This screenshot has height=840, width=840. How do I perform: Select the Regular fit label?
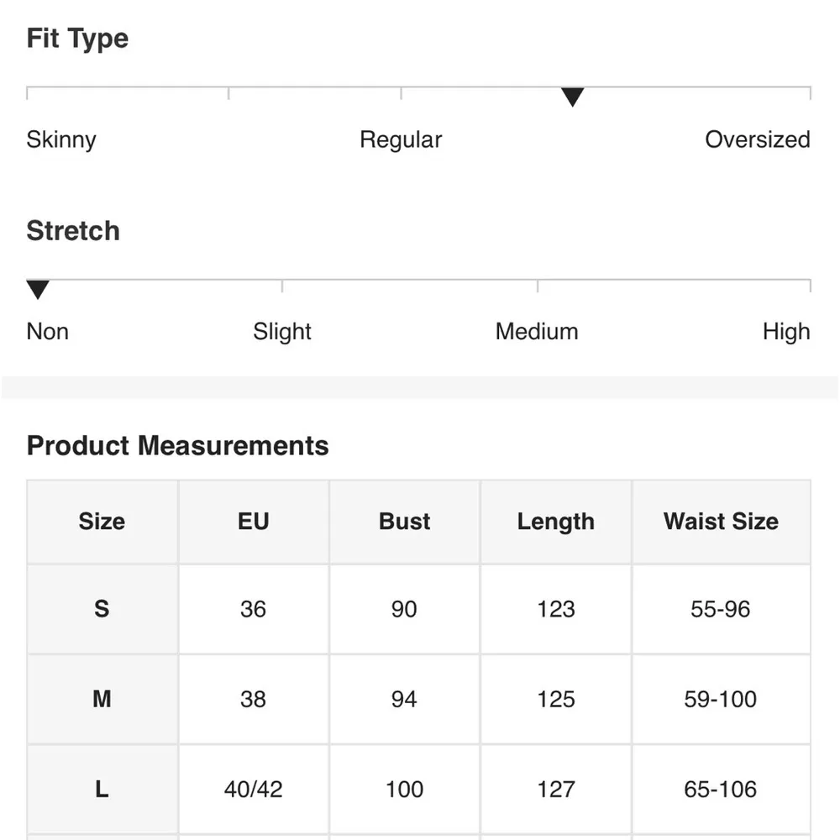tap(401, 139)
